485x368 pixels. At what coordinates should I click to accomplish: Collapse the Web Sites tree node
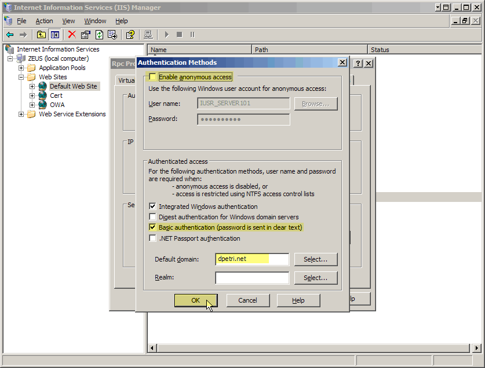pyautogui.click(x=21, y=77)
